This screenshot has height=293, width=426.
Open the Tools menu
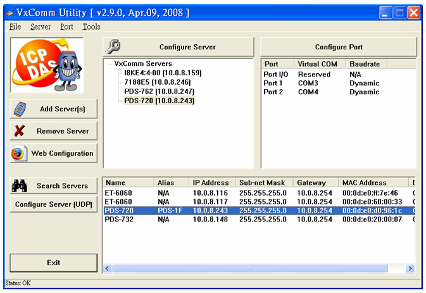coord(91,27)
